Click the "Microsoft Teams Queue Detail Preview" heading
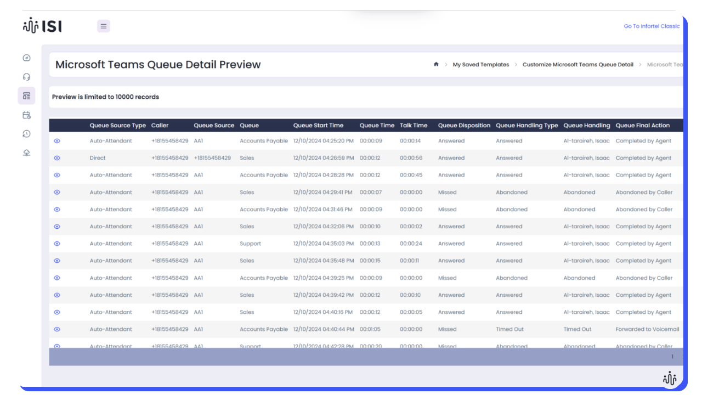 point(158,65)
